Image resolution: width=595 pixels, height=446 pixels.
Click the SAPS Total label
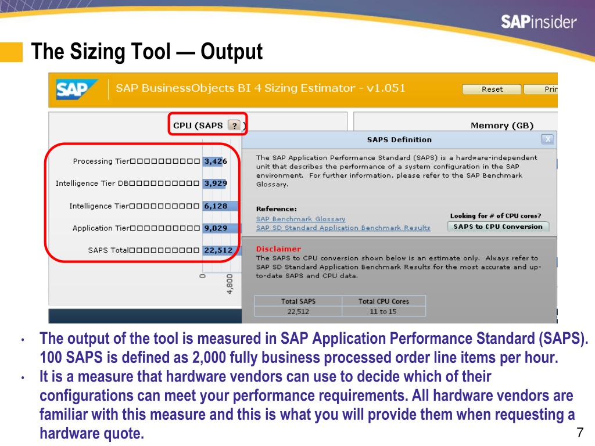(109, 250)
